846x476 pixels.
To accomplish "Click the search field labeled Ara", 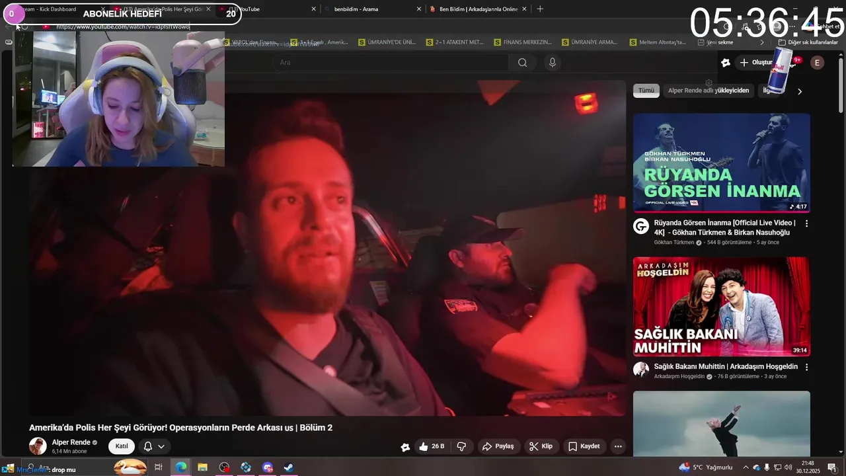I will pos(390,63).
